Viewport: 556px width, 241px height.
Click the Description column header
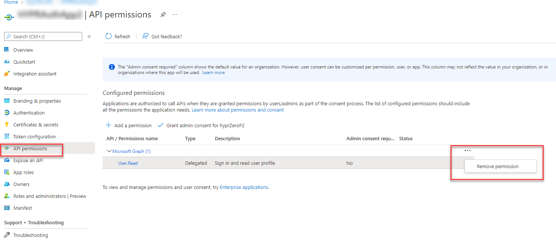pos(227,139)
